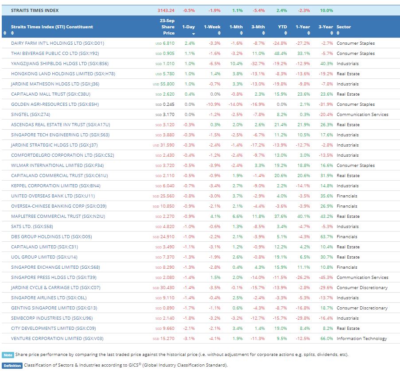Sort by 1-Week using its sort arrows
Image resolution: width=400 pixels, height=371 pixels.
219,33
